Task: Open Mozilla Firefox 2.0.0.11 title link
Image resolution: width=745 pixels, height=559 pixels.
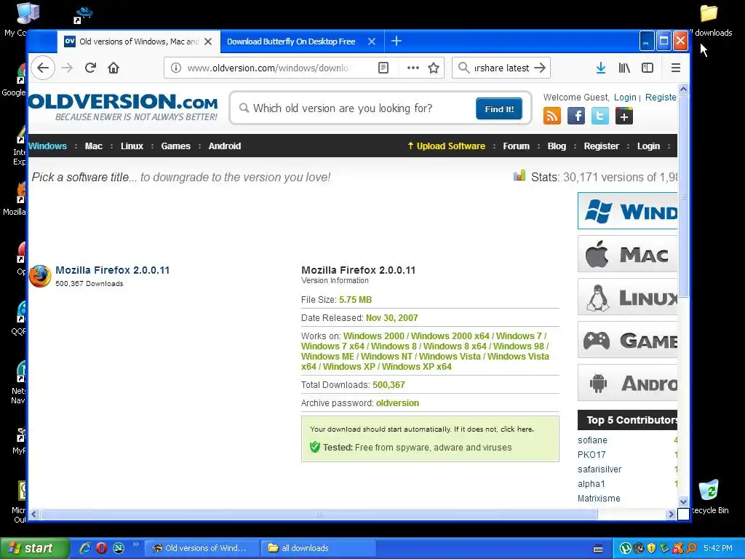Action: [x=112, y=270]
